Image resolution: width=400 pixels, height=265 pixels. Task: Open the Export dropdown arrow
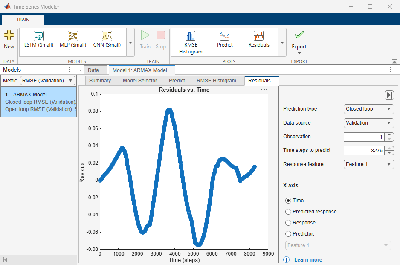(299, 53)
